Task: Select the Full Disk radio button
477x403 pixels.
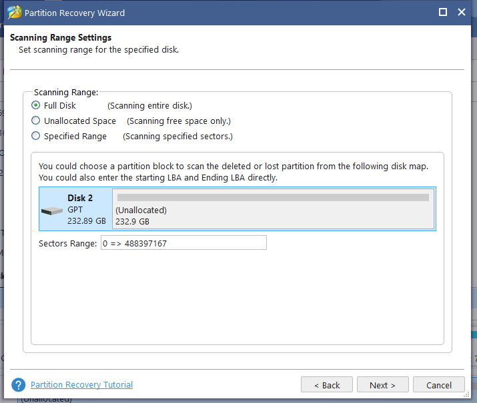Action: coord(35,105)
